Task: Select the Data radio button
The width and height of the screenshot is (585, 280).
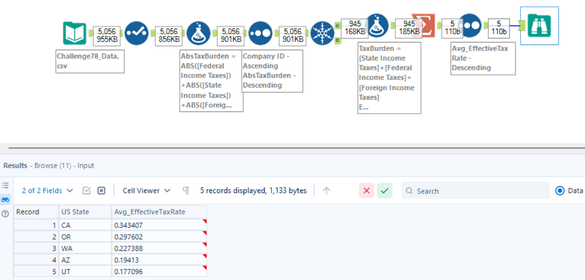Action: click(x=560, y=191)
